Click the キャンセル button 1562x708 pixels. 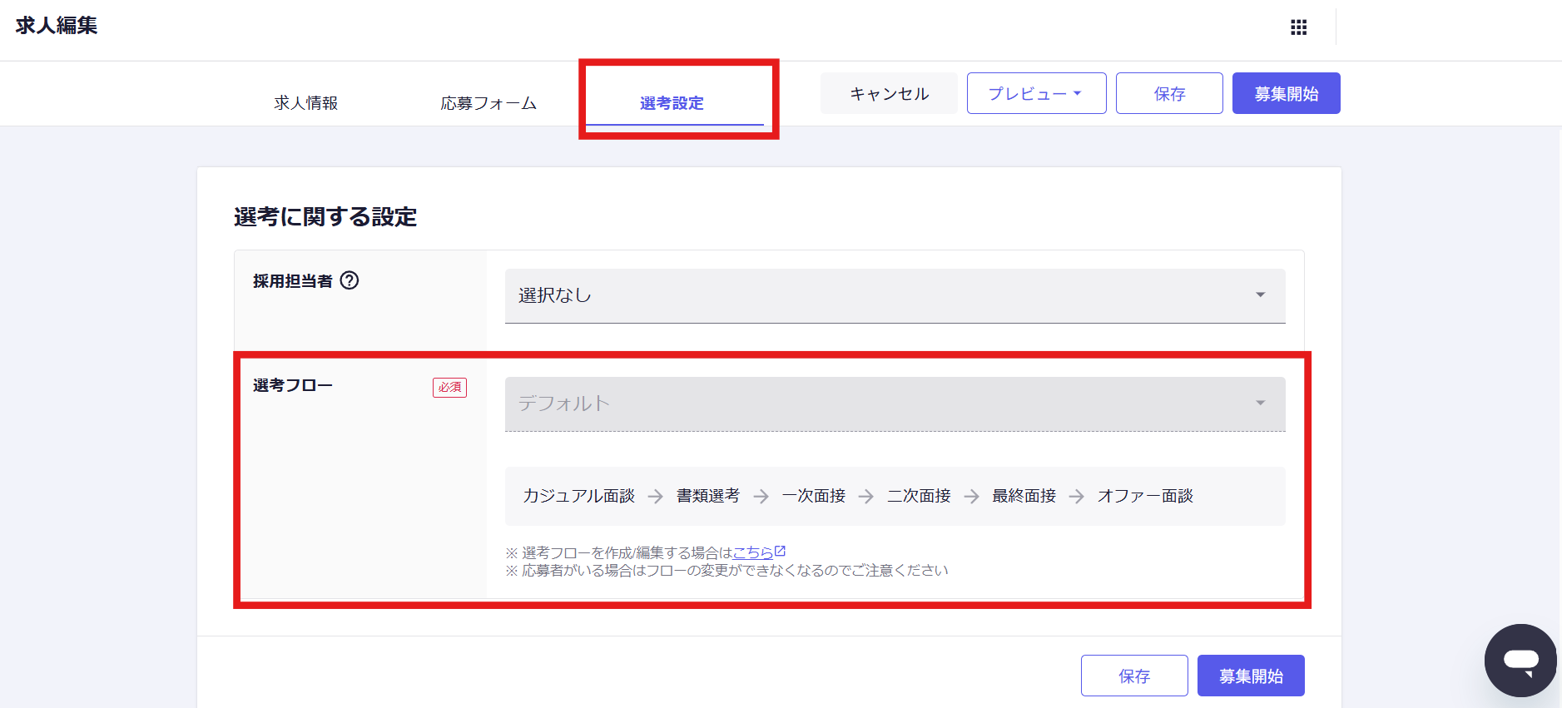[x=889, y=93]
